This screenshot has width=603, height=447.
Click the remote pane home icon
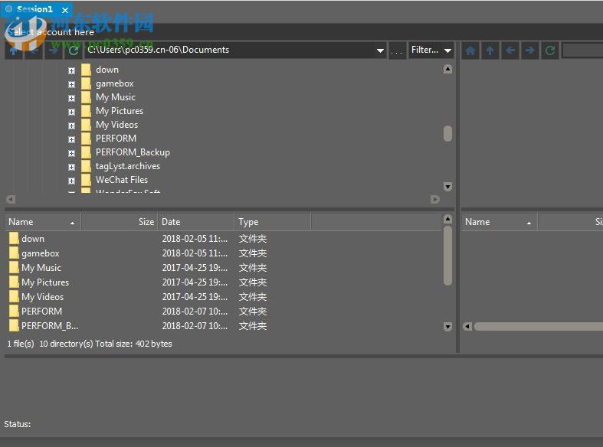pos(470,51)
